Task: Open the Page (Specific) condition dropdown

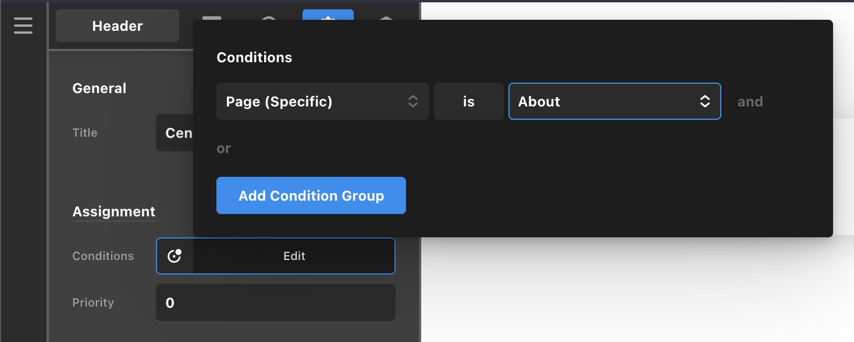Action: 322,102
